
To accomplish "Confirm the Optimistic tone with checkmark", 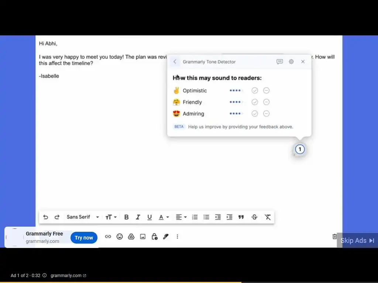I will (255, 91).
